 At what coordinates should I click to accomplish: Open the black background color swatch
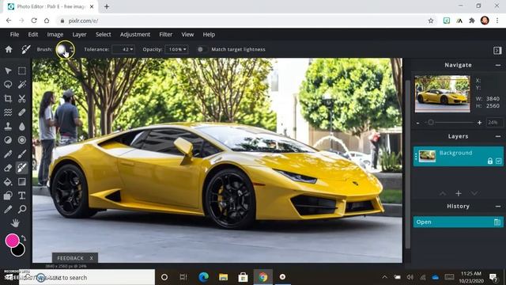tap(18, 250)
